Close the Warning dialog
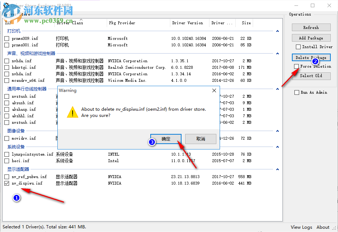 (214, 90)
